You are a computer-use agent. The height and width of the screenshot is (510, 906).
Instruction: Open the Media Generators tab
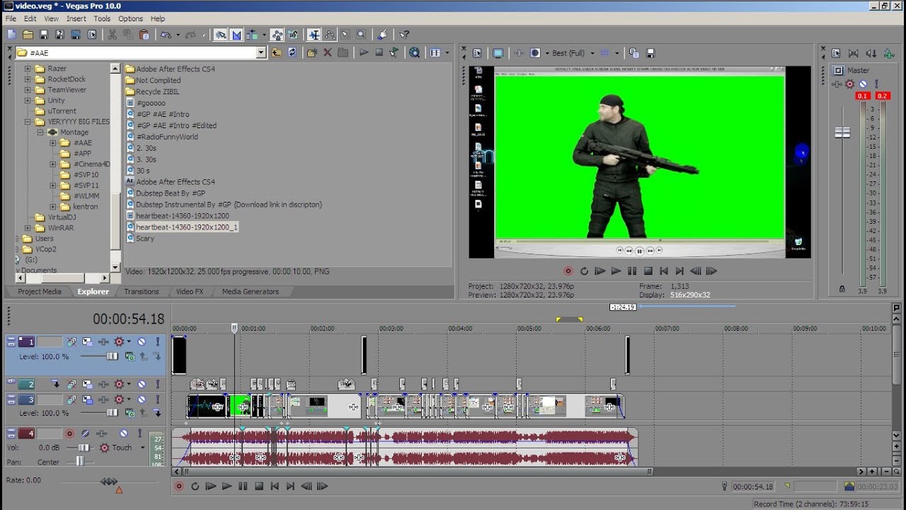pyautogui.click(x=251, y=292)
